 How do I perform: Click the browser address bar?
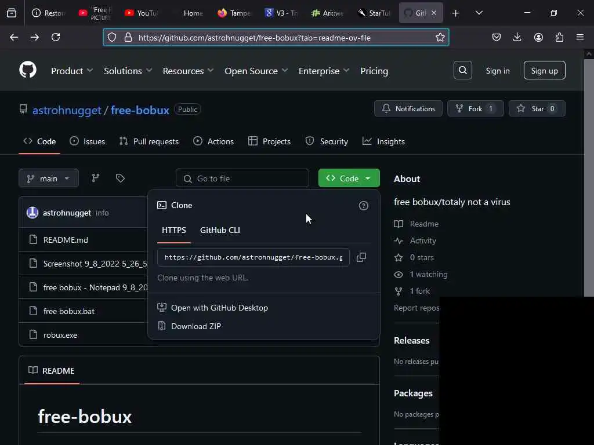pyautogui.click(x=276, y=37)
